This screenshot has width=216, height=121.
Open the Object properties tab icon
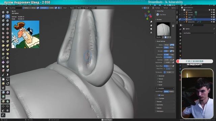[180, 55]
